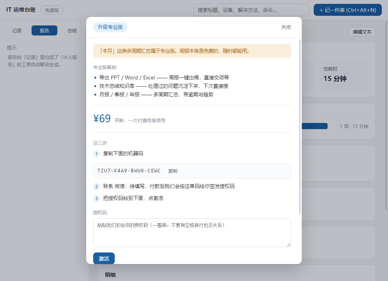
Task: Close the upgrade dialog via 关闭
Action: coord(286,27)
